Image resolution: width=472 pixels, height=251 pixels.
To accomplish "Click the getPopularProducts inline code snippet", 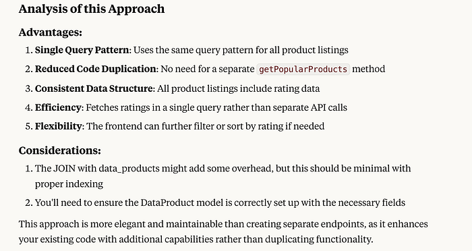I will (x=303, y=69).
